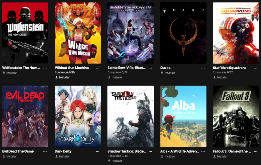Install Quake via Instalar link
The width and height of the screenshot is (261, 165).
click(168, 73)
